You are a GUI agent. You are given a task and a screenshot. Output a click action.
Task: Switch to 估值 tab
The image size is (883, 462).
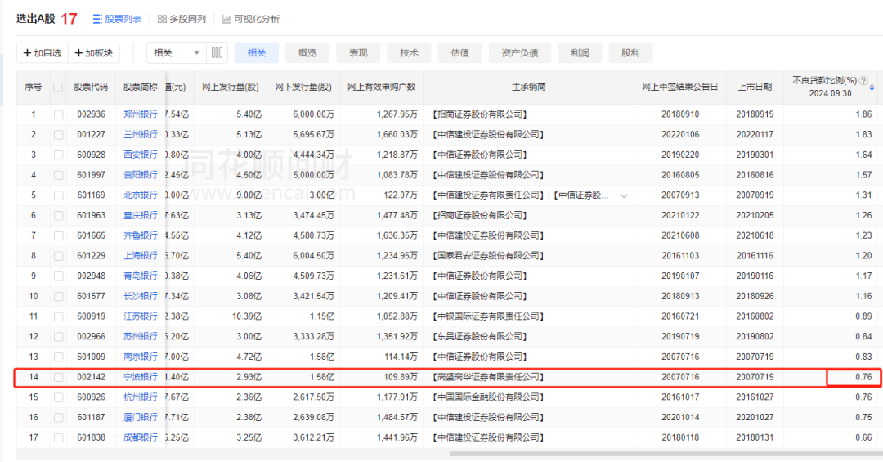460,53
